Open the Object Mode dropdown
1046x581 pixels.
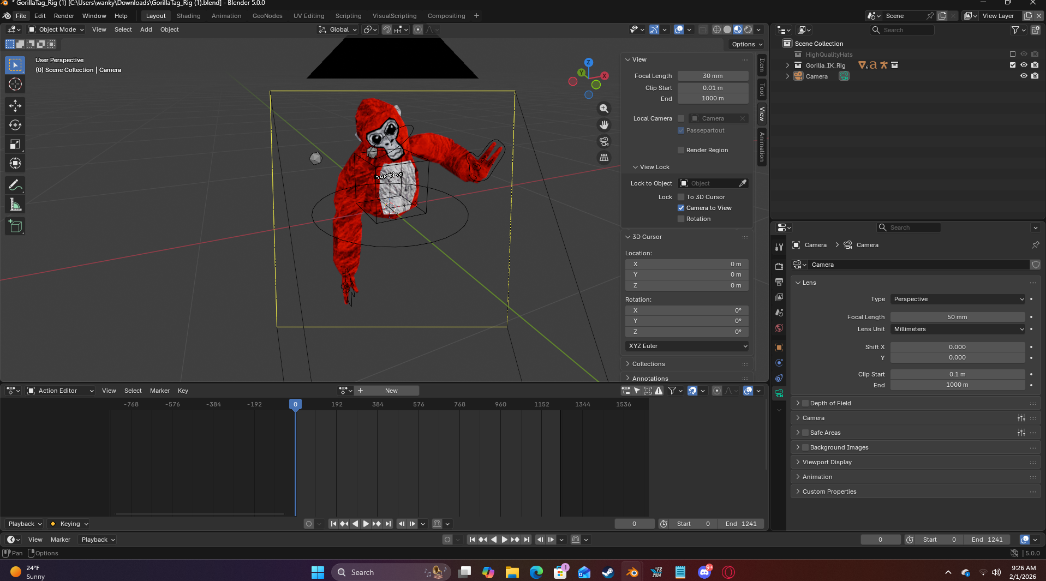[56, 29]
